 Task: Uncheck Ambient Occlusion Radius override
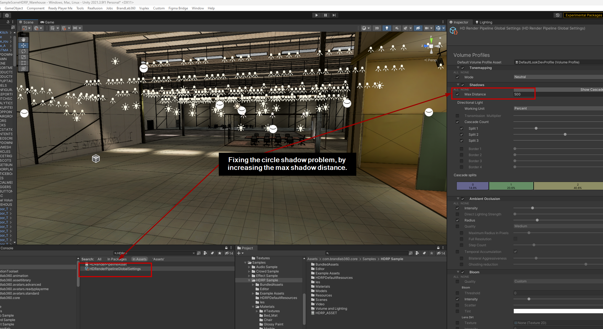tap(457, 220)
